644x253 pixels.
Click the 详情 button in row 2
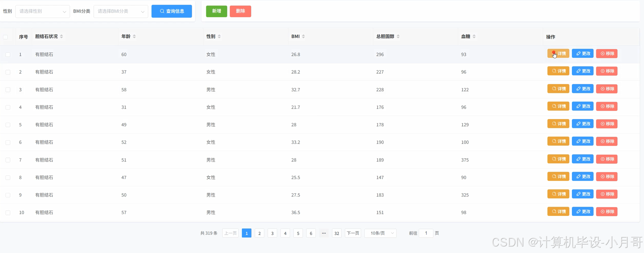pyautogui.click(x=558, y=71)
